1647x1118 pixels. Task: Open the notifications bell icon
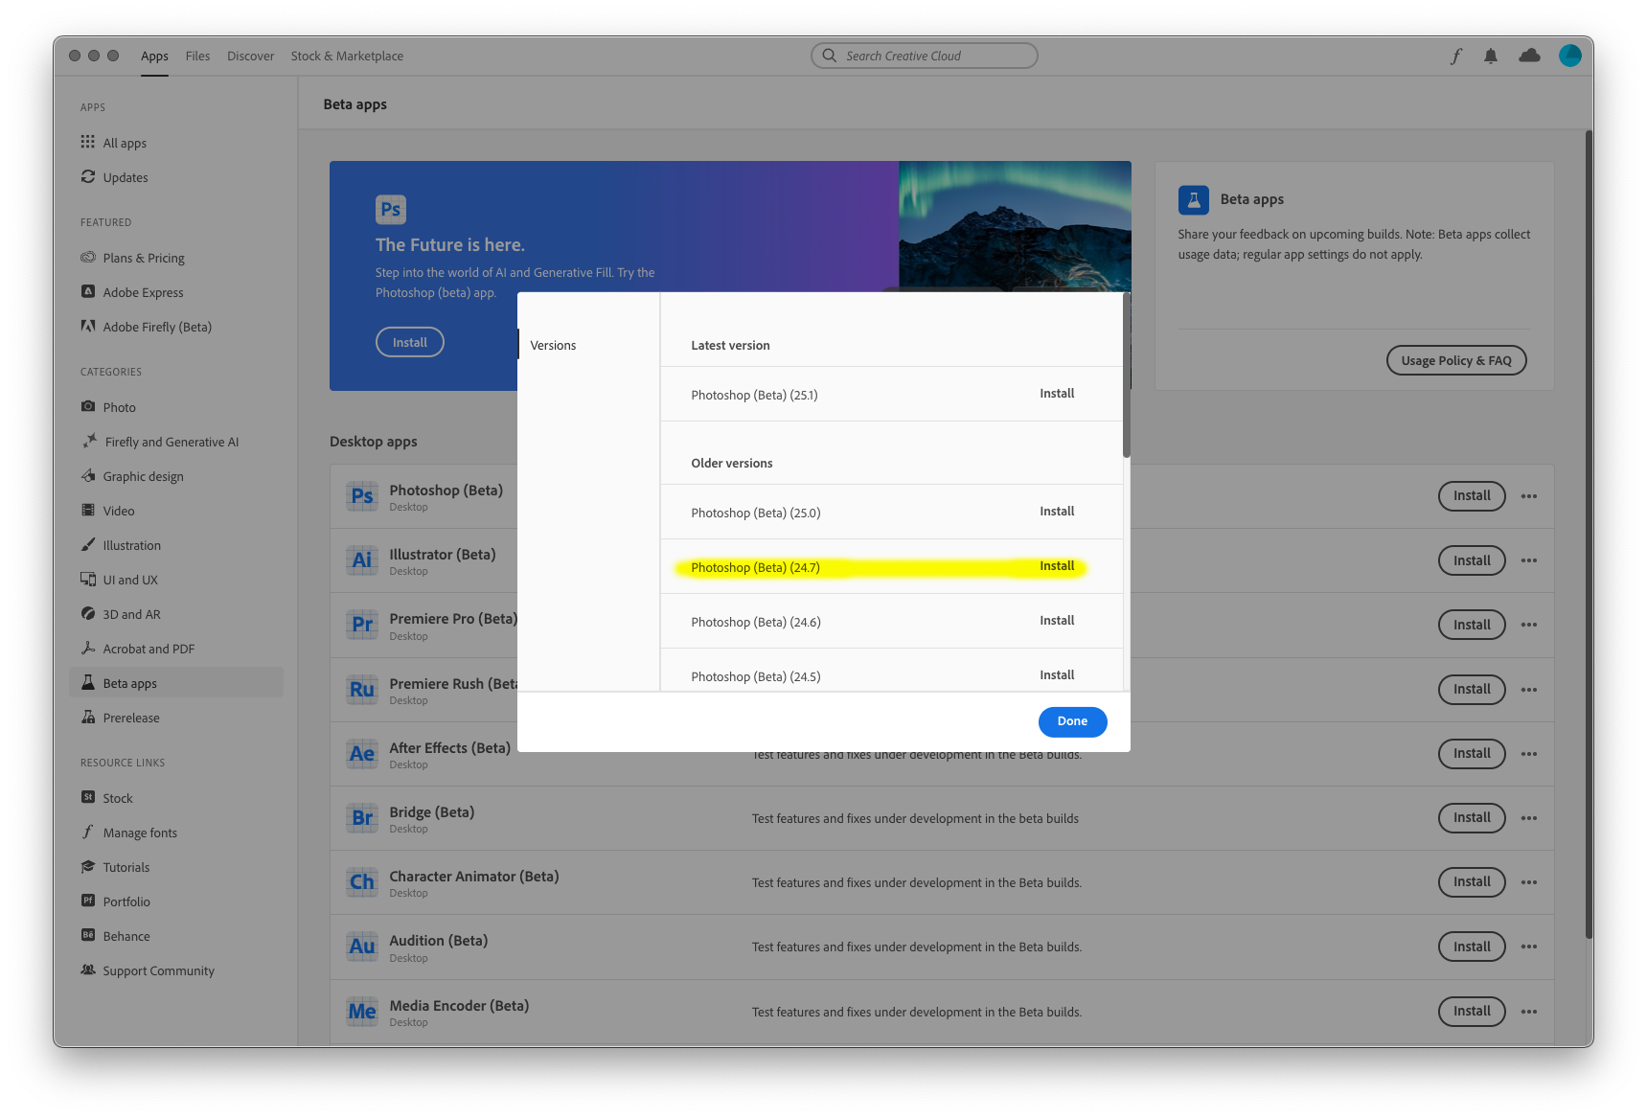pyautogui.click(x=1490, y=56)
